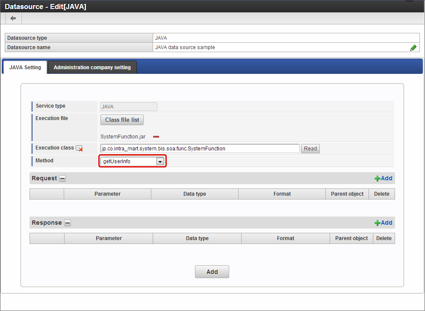The height and width of the screenshot is (311, 425).
Task: Click Response table Format column header
Action: tap(286, 238)
